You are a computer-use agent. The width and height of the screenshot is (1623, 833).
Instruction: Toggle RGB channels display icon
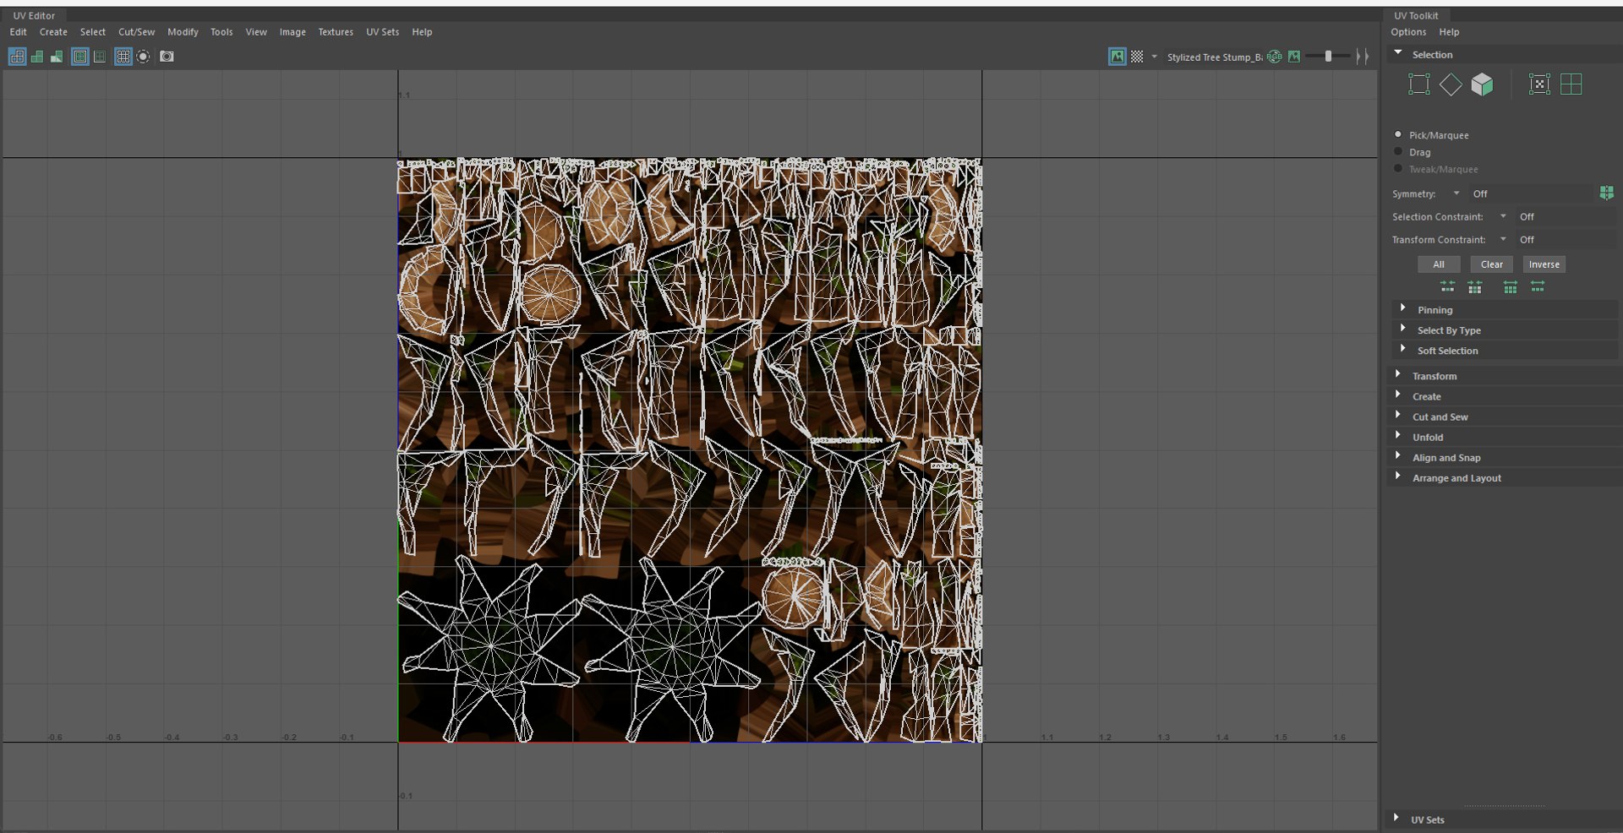1275,57
